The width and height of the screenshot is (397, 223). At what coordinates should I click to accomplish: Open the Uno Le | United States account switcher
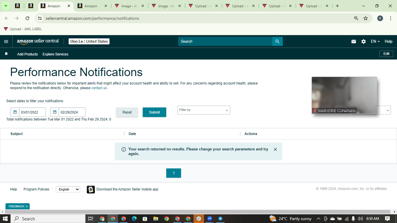click(89, 41)
